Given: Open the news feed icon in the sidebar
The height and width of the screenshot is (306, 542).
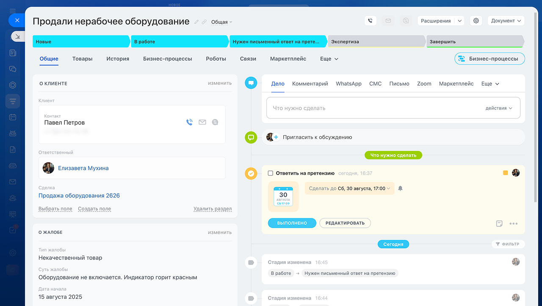Looking at the screenshot, I should tap(13, 53).
